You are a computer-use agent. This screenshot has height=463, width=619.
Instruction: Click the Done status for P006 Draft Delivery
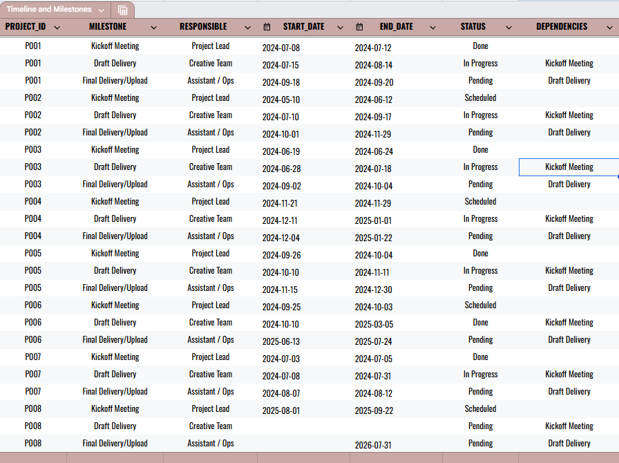(x=480, y=323)
